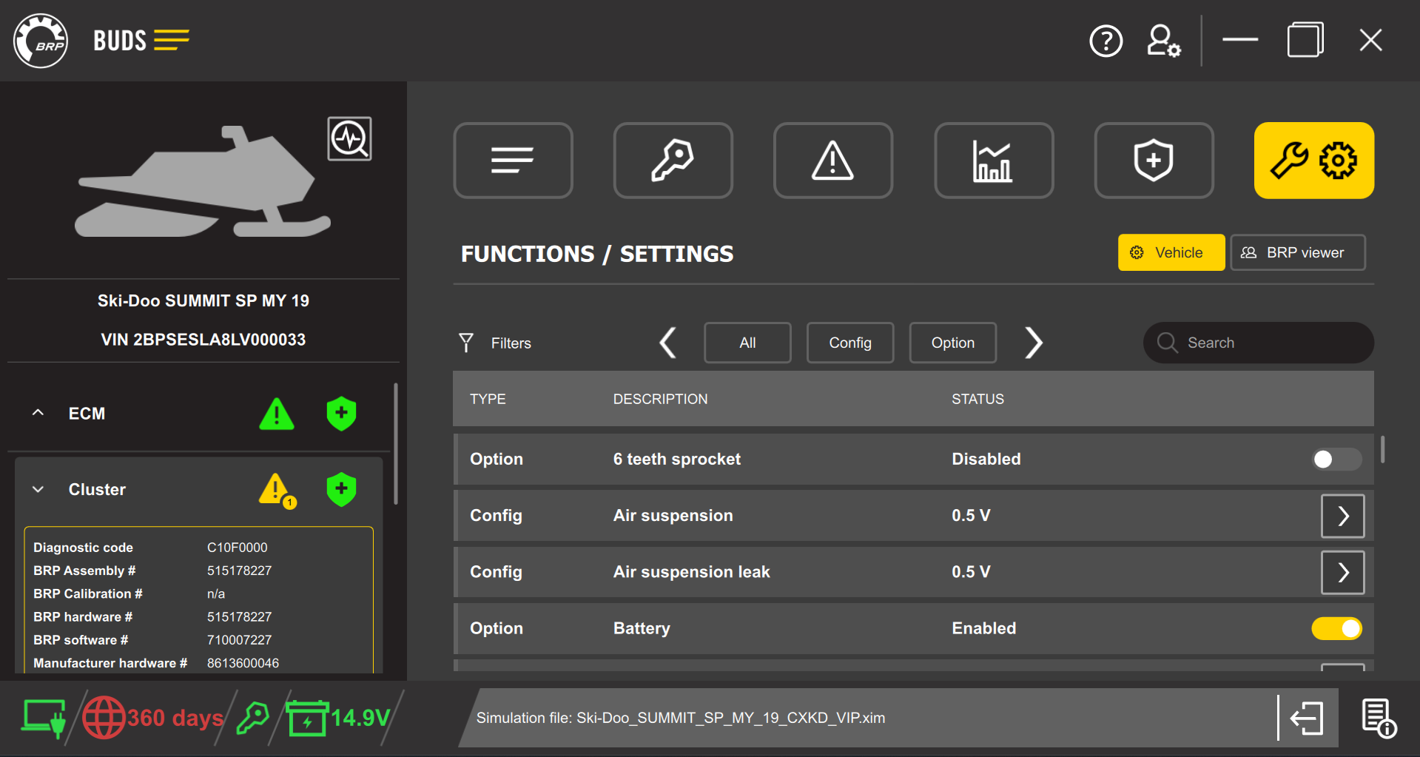Open the Air suspension config details chevron
This screenshot has width=1420, height=757.
[x=1342, y=516]
